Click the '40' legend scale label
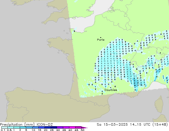The width and height of the screenshot is (169, 131). (x=70, y=130)
